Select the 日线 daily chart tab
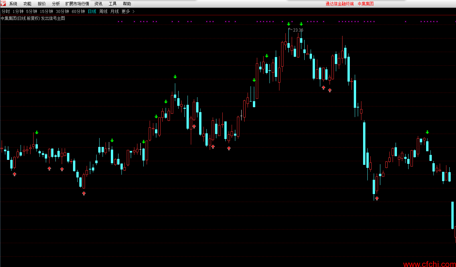 coord(92,12)
